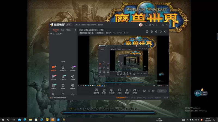Viewport: 218px width, 122px height.
Task: Add a 直播屏幕 screen-capture source
Action: tap(96, 91)
